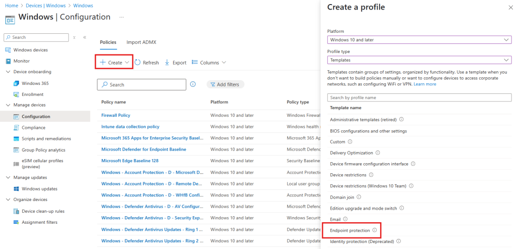Collapse the Organize devices section
The image size is (517, 249).
(8, 200)
